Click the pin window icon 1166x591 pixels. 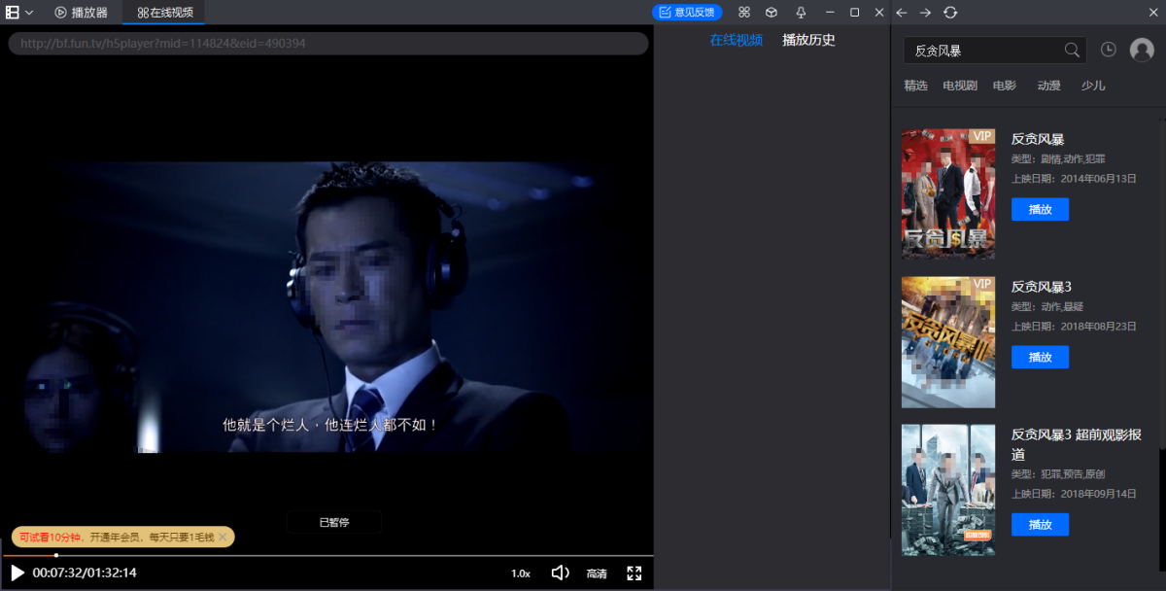click(801, 13)
